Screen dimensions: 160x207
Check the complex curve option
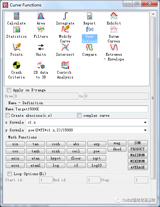tap(79, 115)
